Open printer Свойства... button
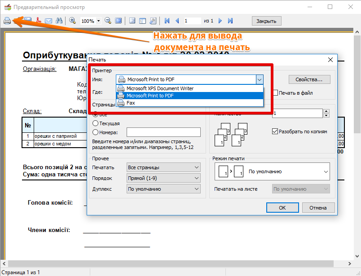The image size is (361, 276). (309, 79)
